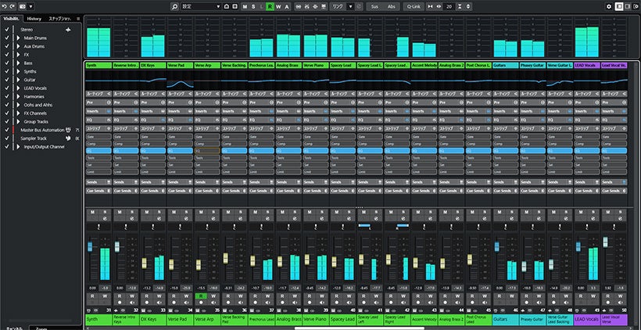Expand the FX Channels folder
641x330 pixels.
pyautogui.click(x=19, y=113)
